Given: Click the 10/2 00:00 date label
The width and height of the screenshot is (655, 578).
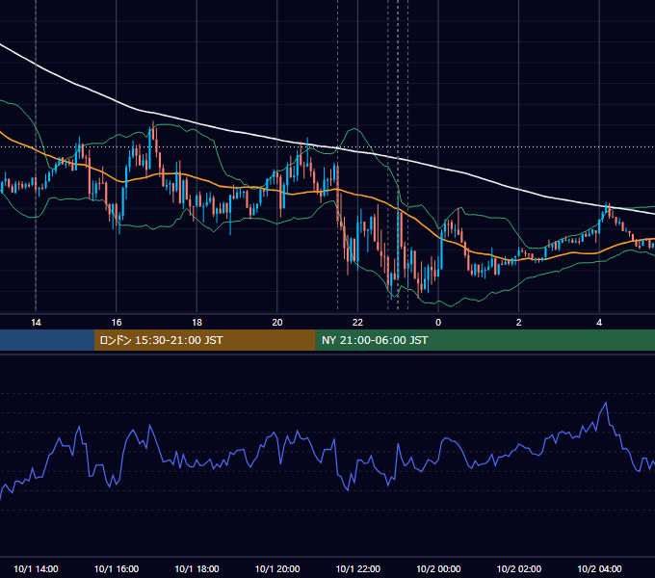Looking at the screenshot, I should (438, 568).
